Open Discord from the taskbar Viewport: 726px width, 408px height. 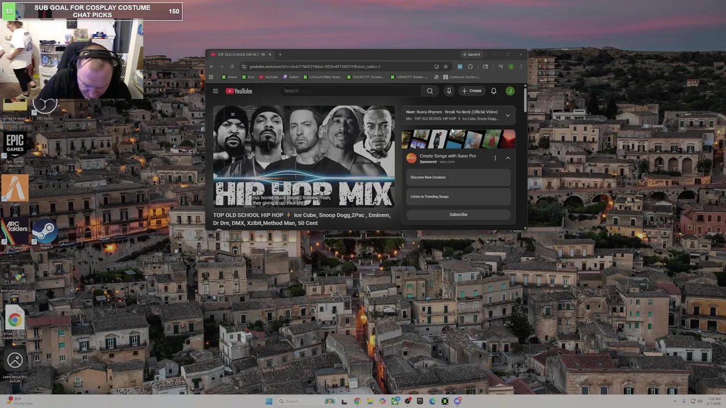457,401
